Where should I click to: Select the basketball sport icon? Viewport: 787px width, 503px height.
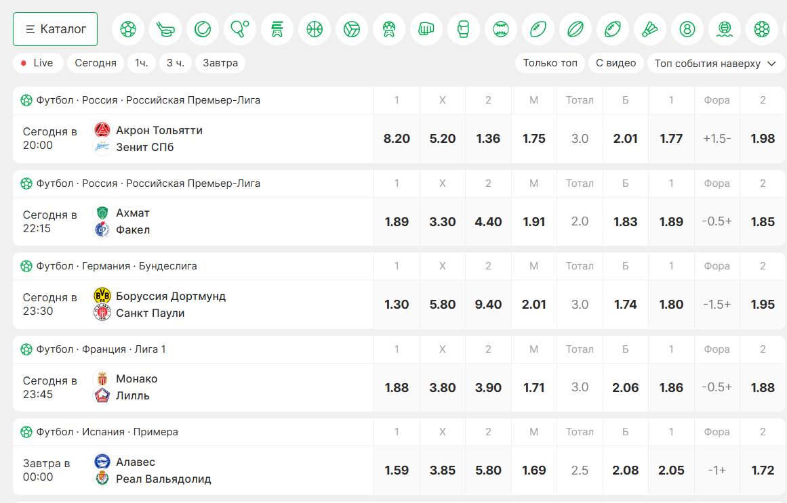coord(315,29)
